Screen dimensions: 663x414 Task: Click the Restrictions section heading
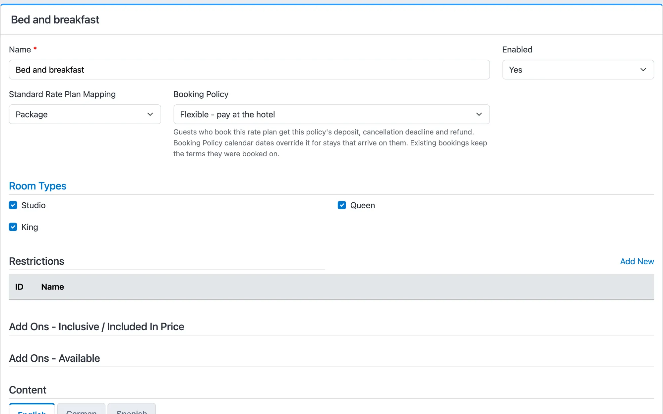(x=36, y=261)
